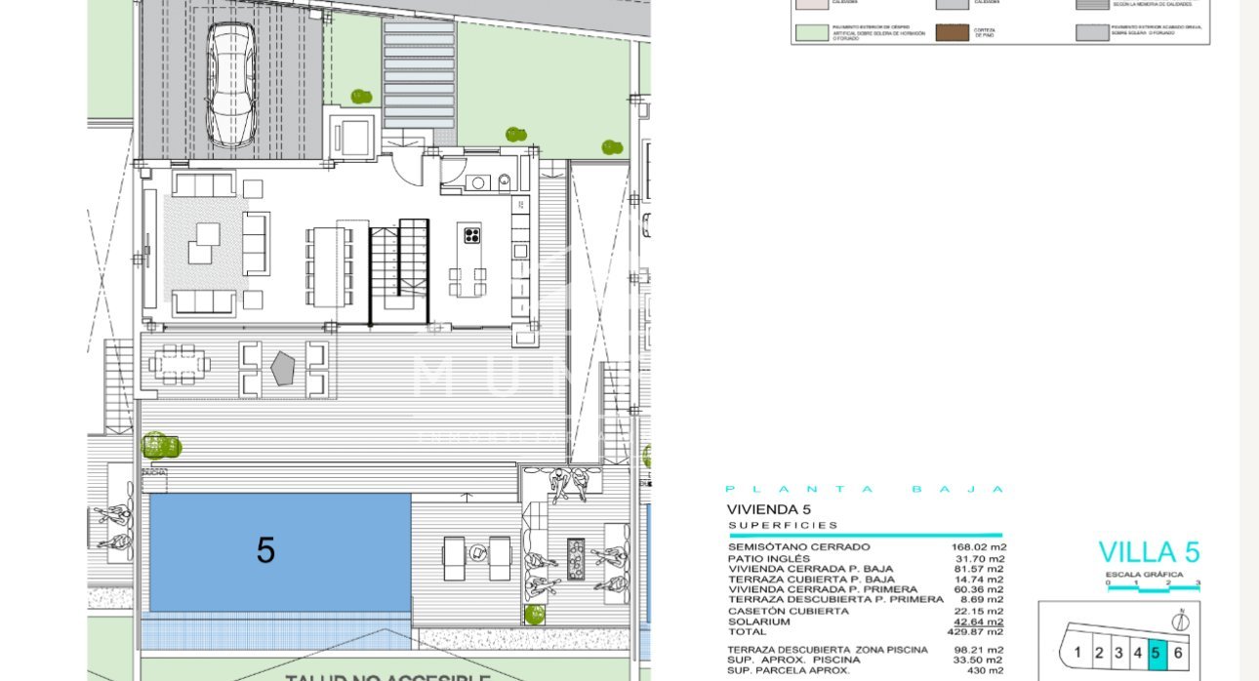Click the VILLA 5 title text
The width and height of the screenshot is (1259, 681).
(x=1149, y=552)
